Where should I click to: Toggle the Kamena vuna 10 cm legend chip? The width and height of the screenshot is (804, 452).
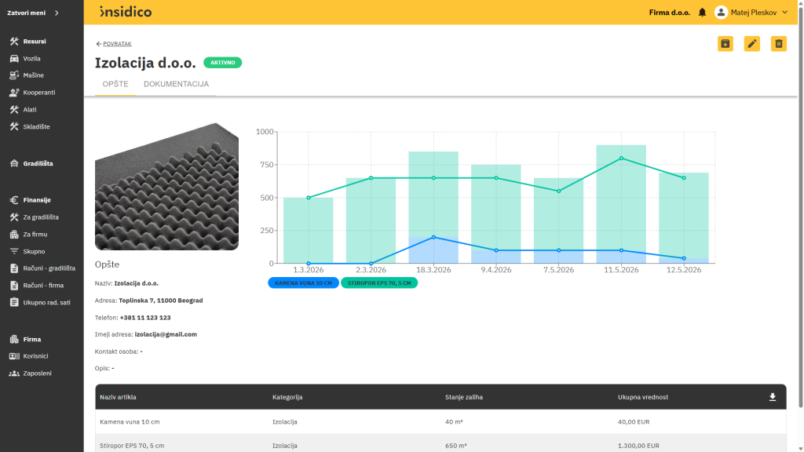point(304,282)
